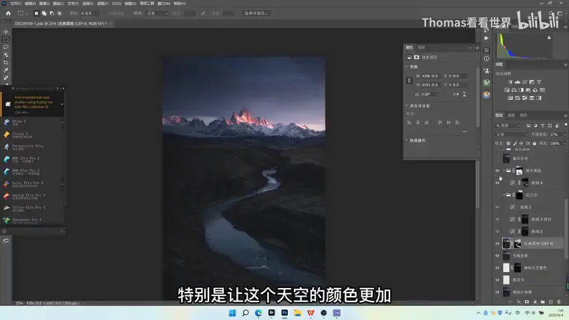Collapse the 压天空 group arrow

click(504, 195)
